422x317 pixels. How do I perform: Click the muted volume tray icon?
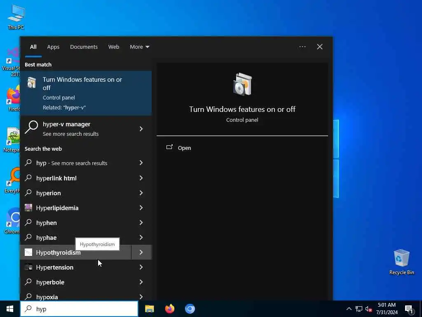click(x=369, y=309)
